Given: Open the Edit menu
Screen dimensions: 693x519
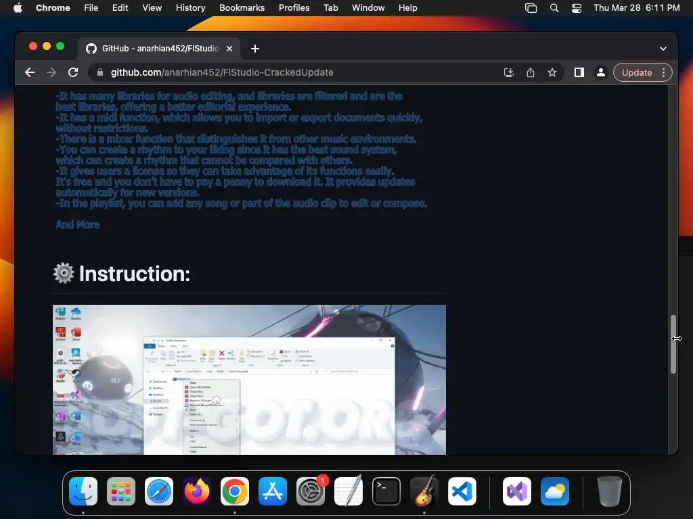Looking at the screenshot, I should [120, 8].
